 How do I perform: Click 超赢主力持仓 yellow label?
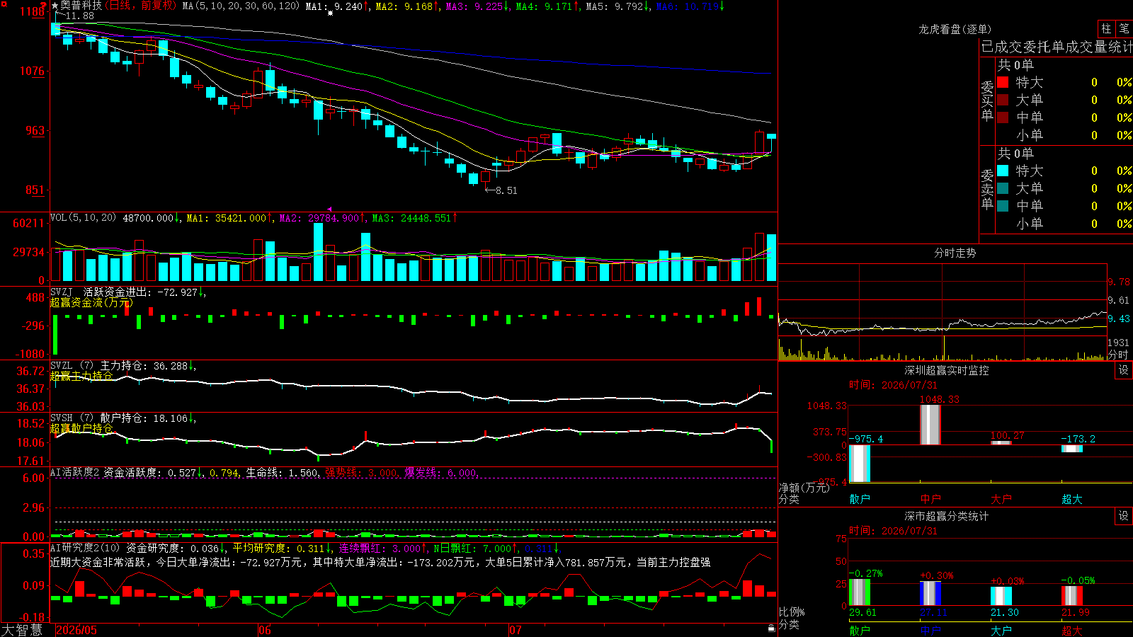tap(81, 376)
